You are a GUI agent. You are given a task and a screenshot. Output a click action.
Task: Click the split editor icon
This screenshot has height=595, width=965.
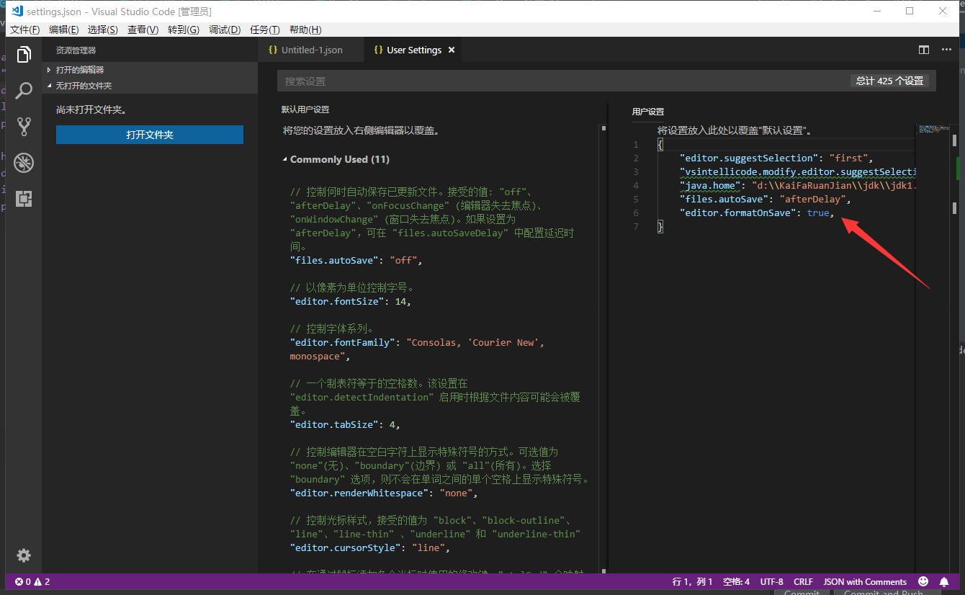tap(924, 50)
